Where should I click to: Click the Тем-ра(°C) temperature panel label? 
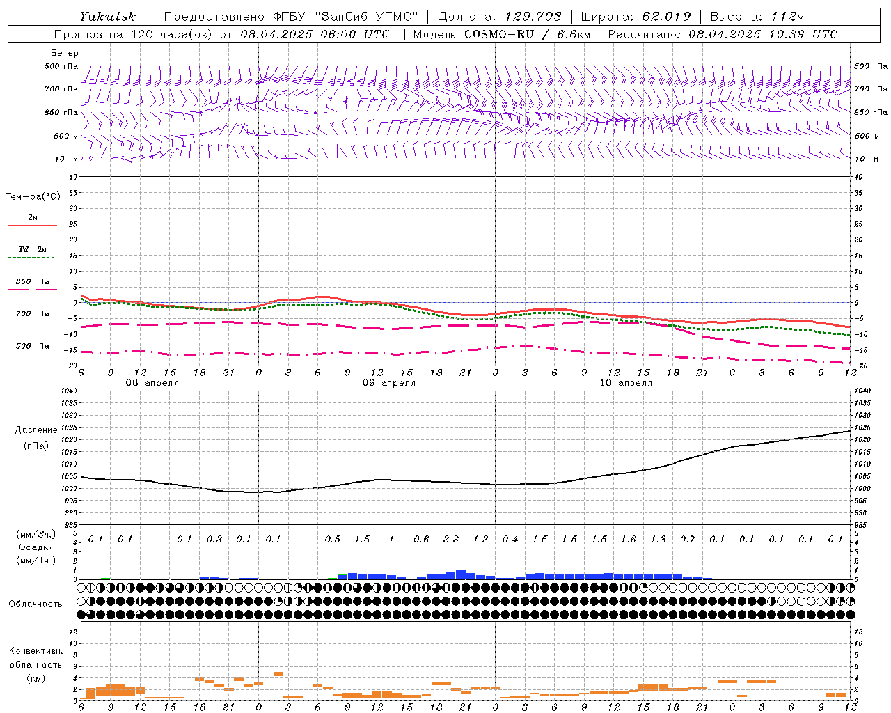(33, 197)
